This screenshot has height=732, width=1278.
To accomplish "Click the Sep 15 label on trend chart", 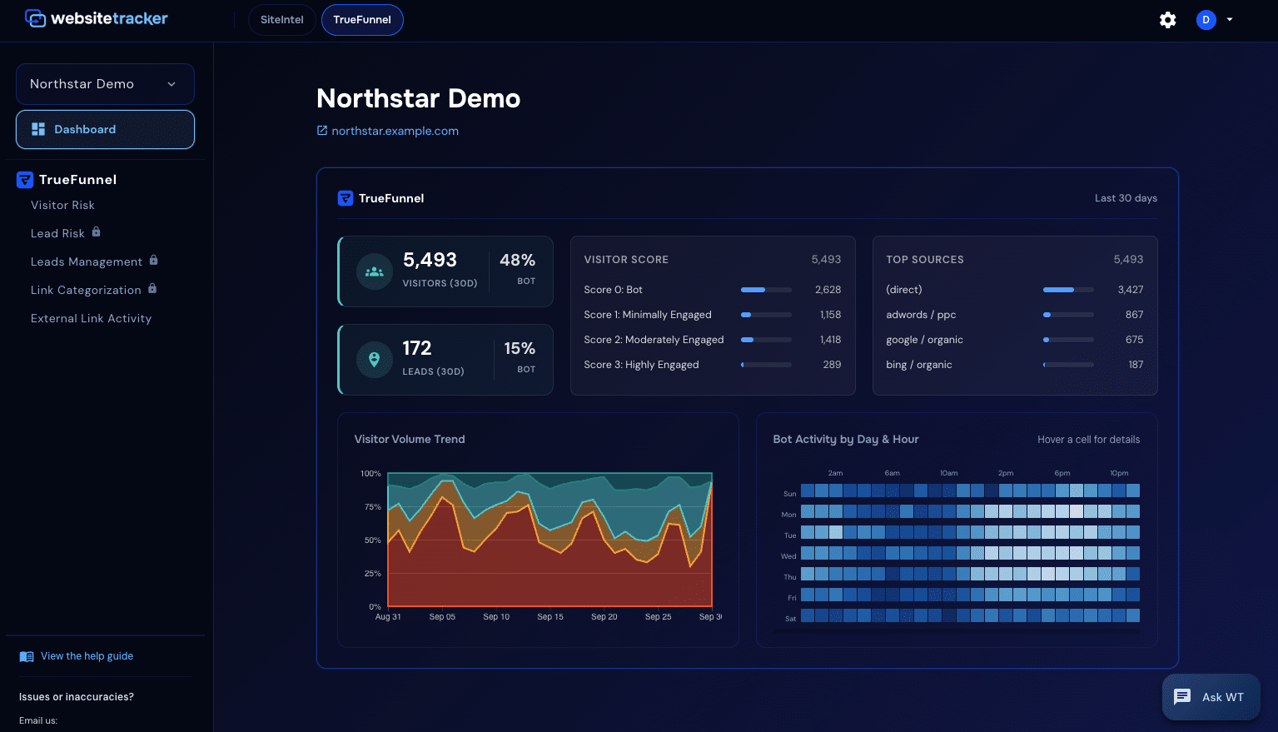I will coord(550,617).
